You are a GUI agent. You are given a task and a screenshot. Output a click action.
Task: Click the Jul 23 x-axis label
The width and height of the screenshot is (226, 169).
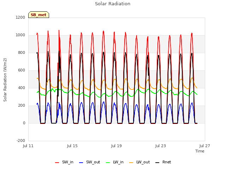pos(161,146)
